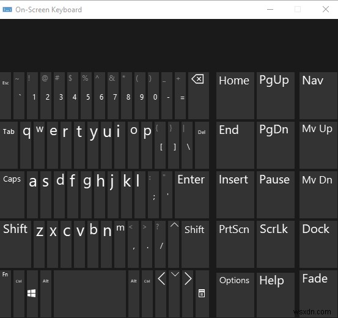Click the letter e key
Screen dimensions: 338x318
(53, 145)
